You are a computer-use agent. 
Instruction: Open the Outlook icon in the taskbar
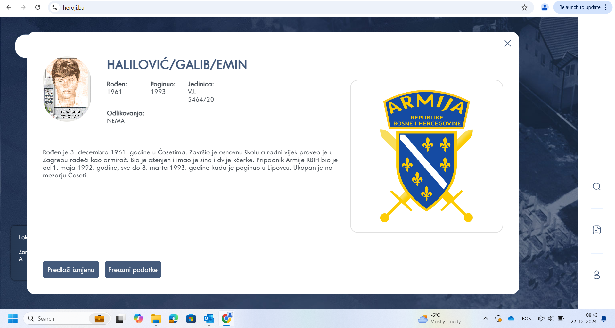point(209,318)
